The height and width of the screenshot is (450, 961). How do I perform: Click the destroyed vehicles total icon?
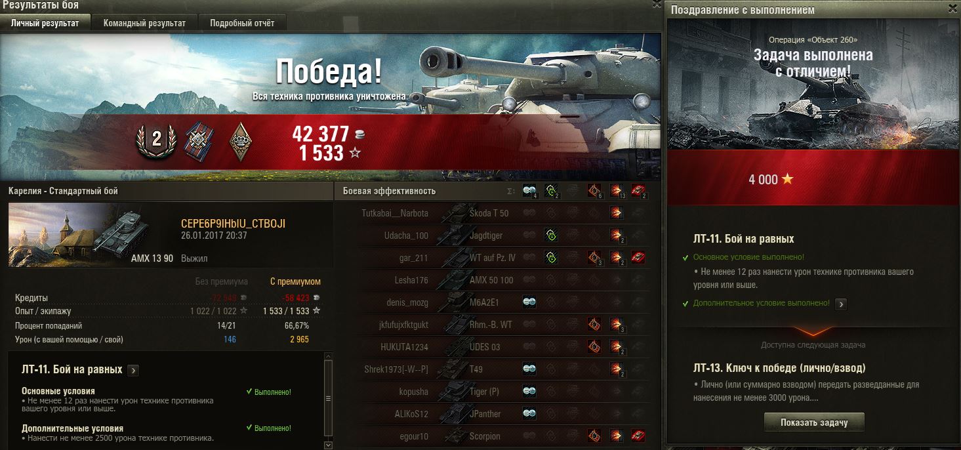638,191
